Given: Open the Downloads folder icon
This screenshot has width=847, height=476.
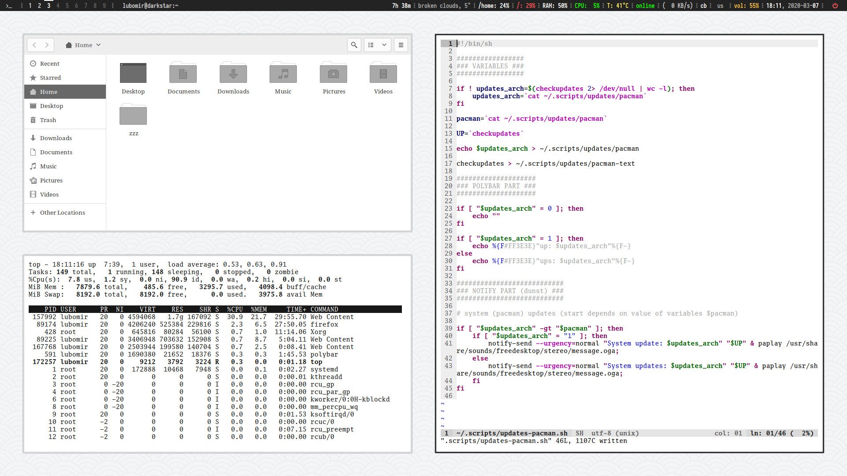Looking at the screenshot, I should pyautogui.click(x=233, y=73).
